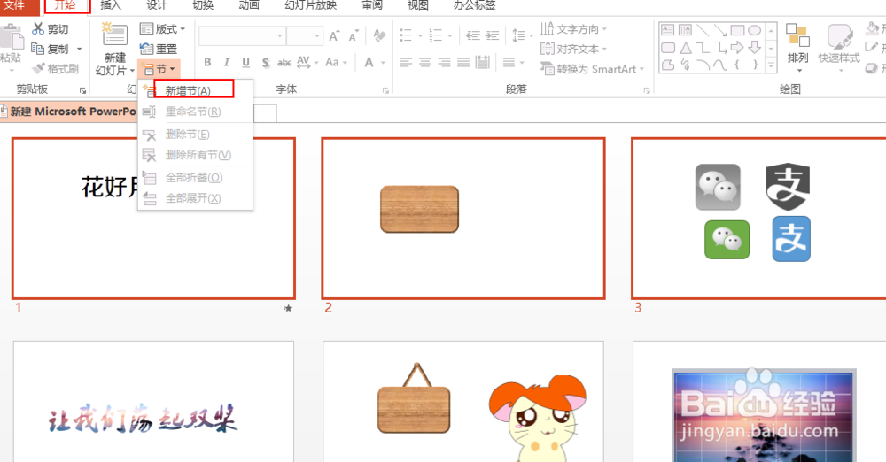Open the Line Spacing dropdown

point(522,35)
